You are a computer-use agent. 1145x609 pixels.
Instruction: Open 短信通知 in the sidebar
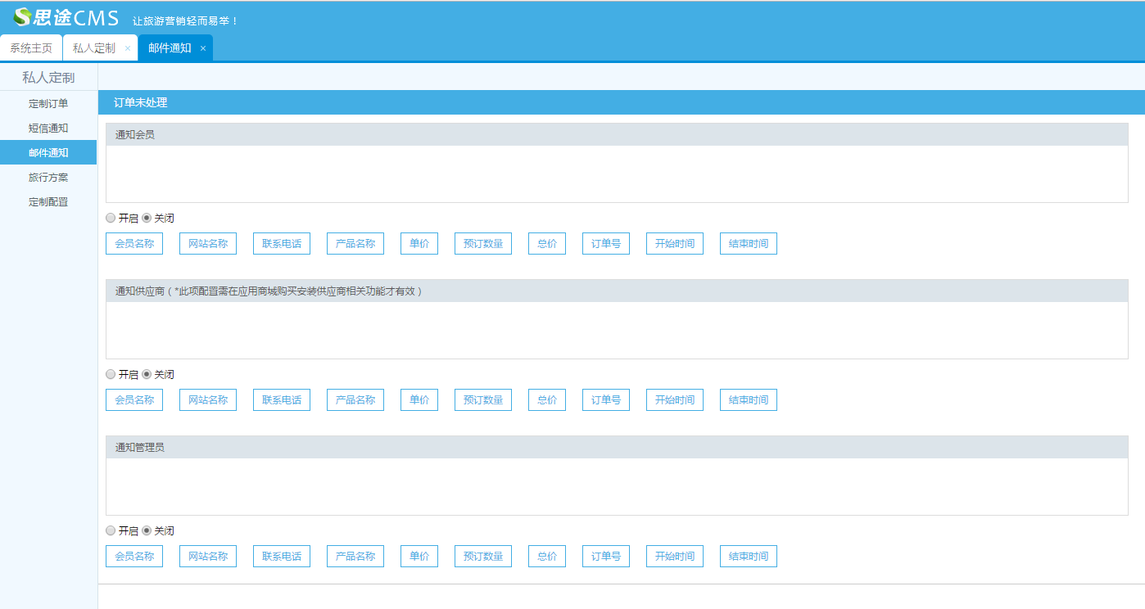pos(48,128)
